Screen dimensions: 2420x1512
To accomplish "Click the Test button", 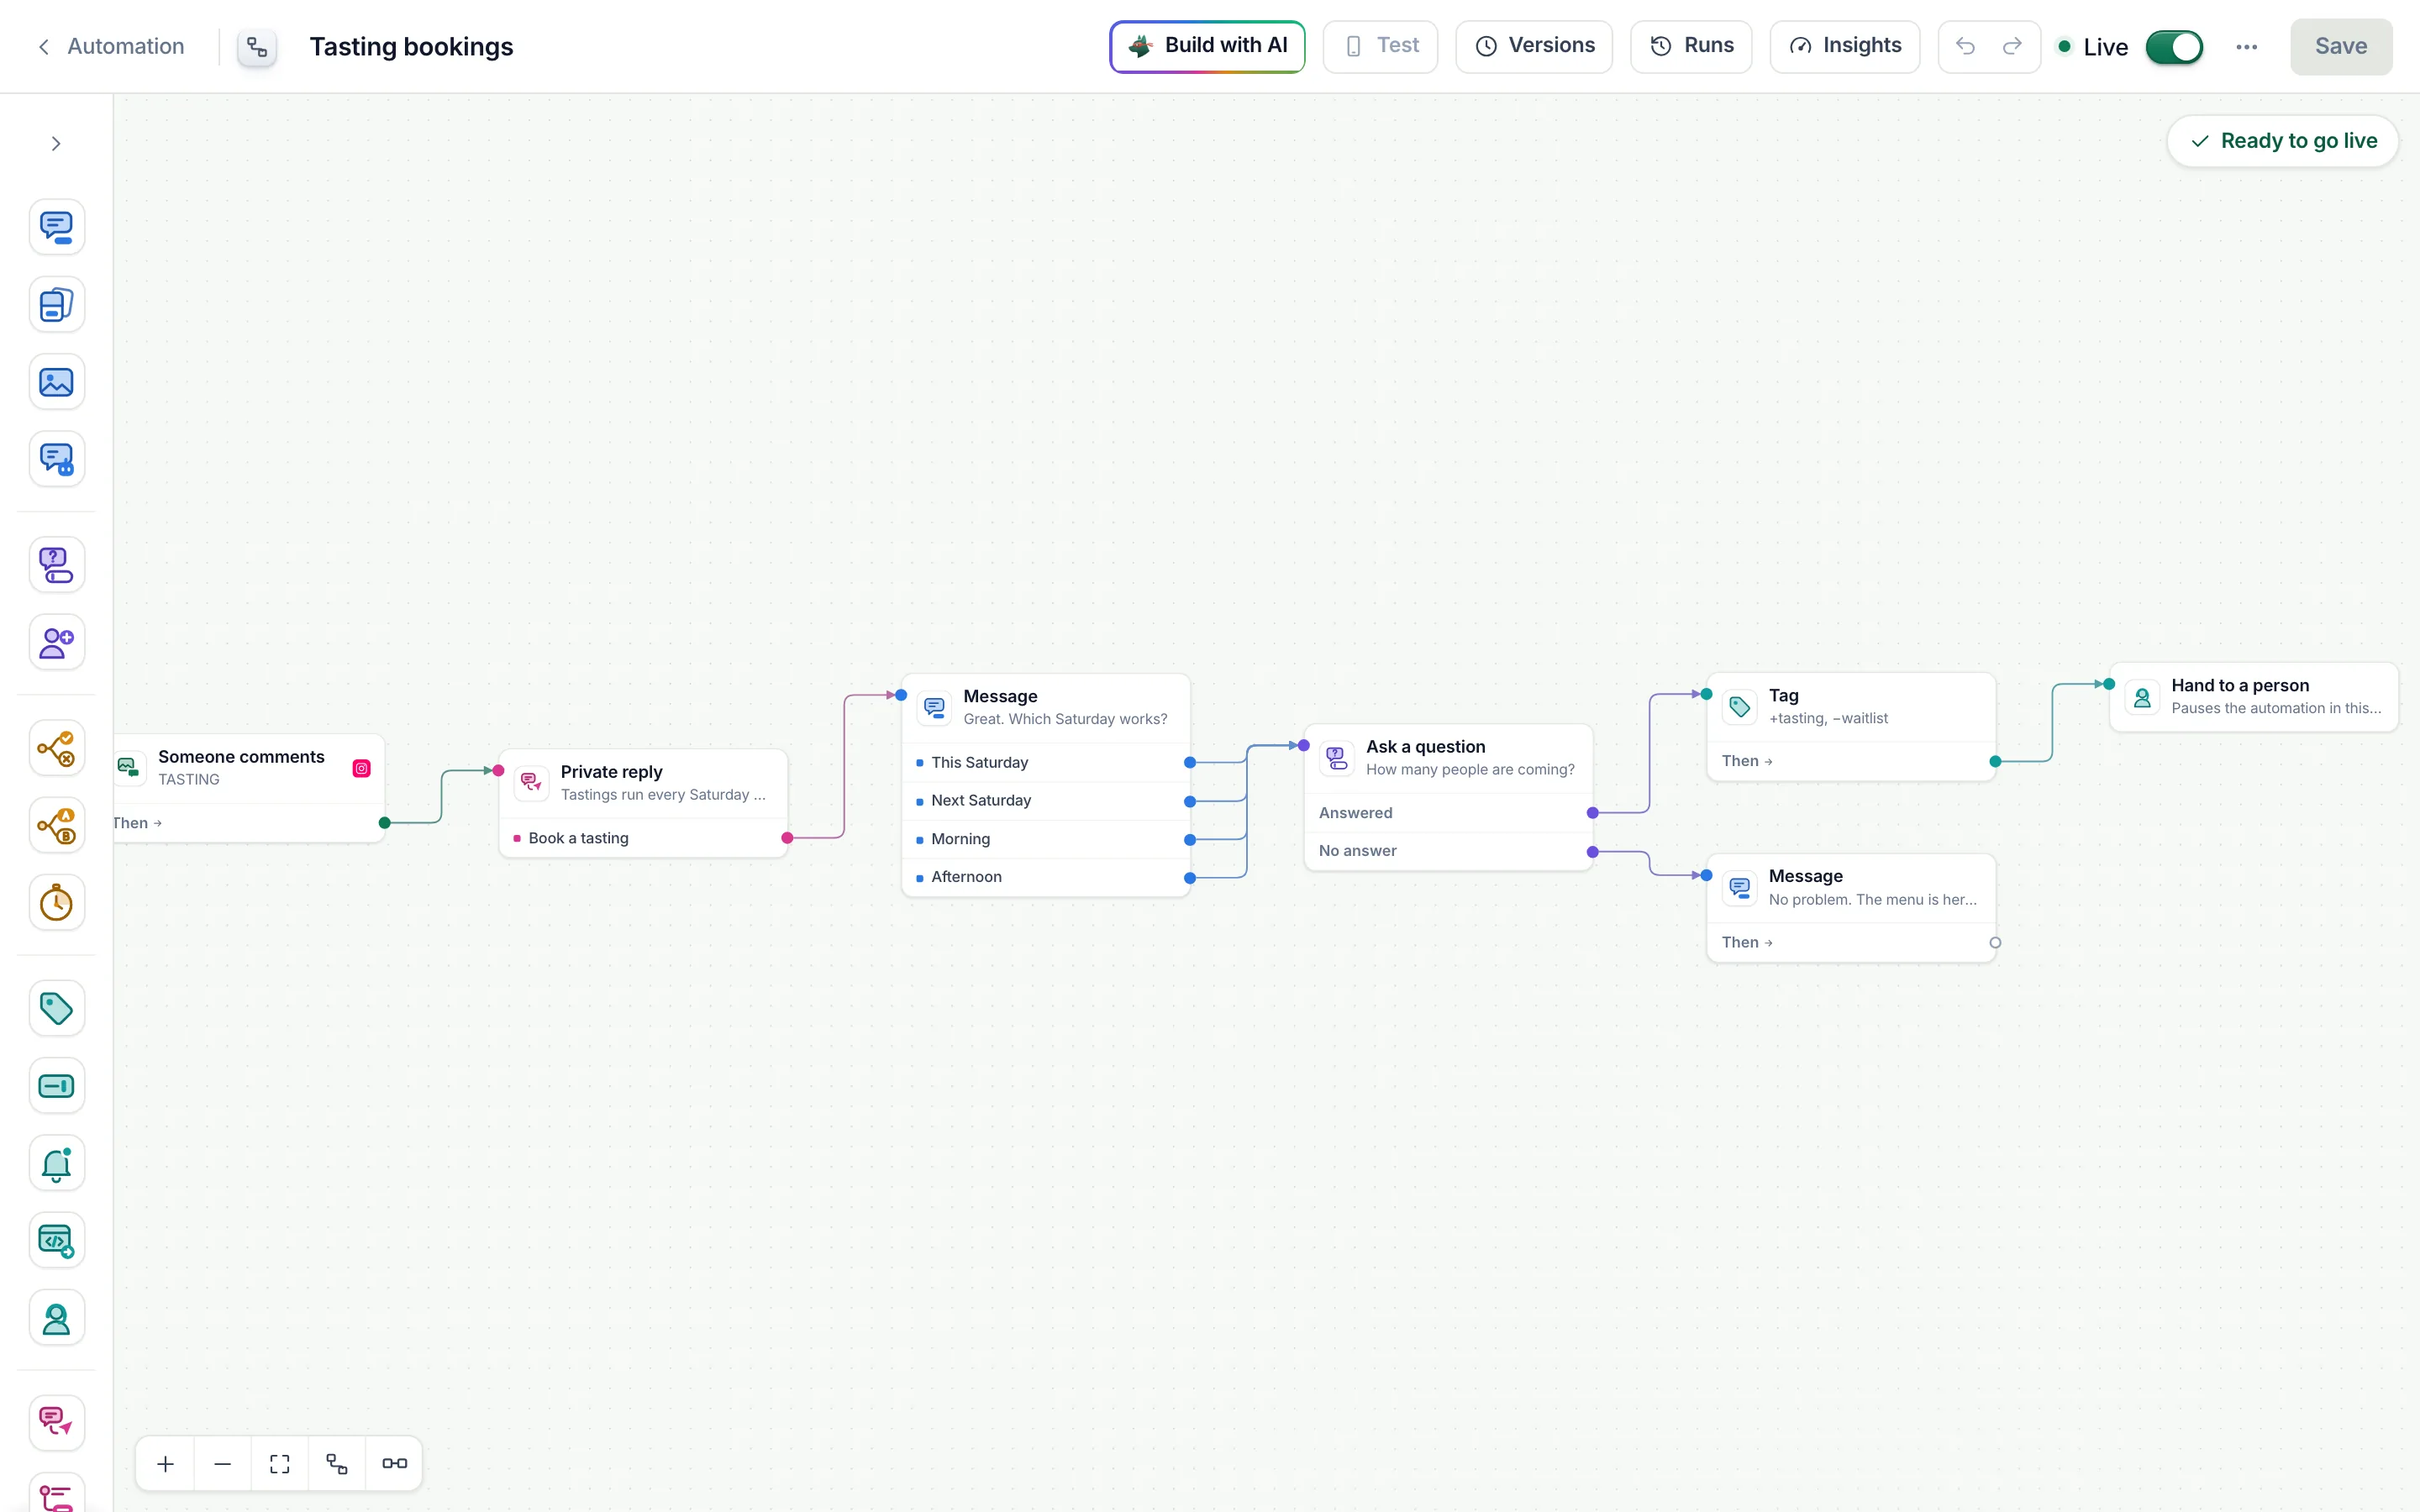I will click(1380, 46).
